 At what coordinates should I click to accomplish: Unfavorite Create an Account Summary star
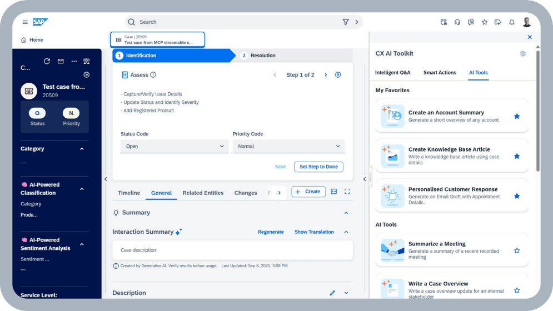tap(517, 117)
